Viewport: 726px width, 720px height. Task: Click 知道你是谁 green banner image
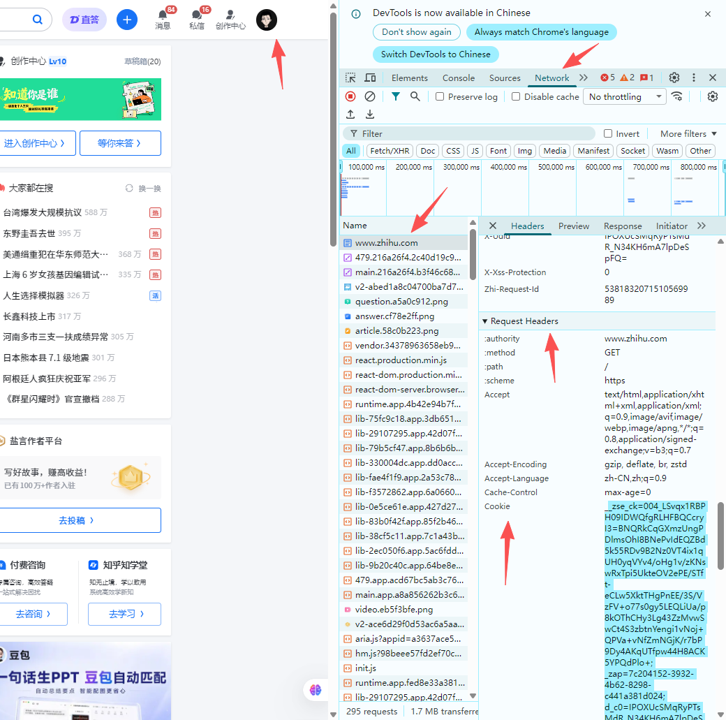(x=80, y=99)
